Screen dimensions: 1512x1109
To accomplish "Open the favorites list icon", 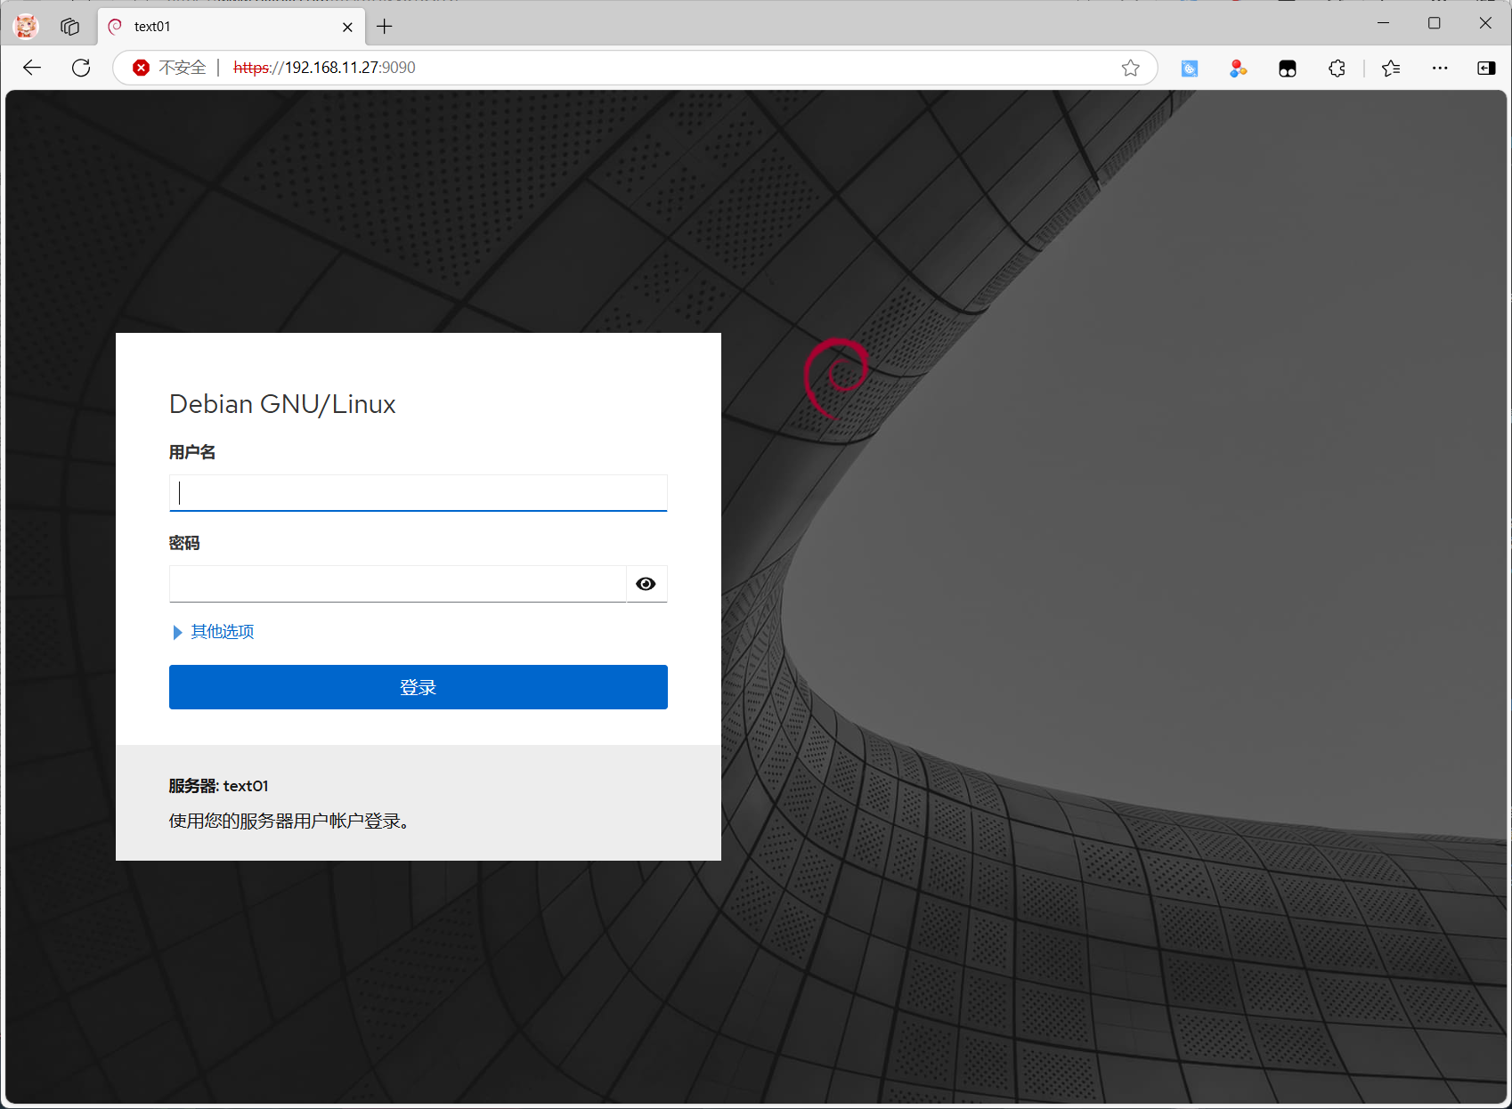I will tap(1391, 69).
